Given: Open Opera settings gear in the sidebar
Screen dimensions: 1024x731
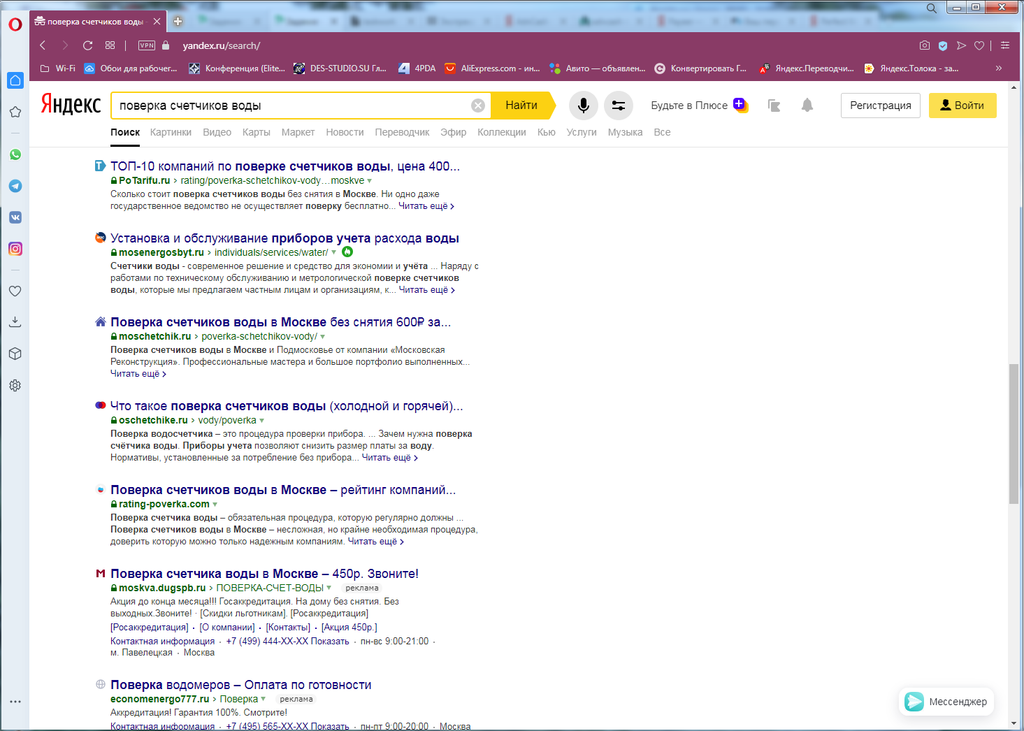Looking at the screenshot, I should tap(15, 386).
